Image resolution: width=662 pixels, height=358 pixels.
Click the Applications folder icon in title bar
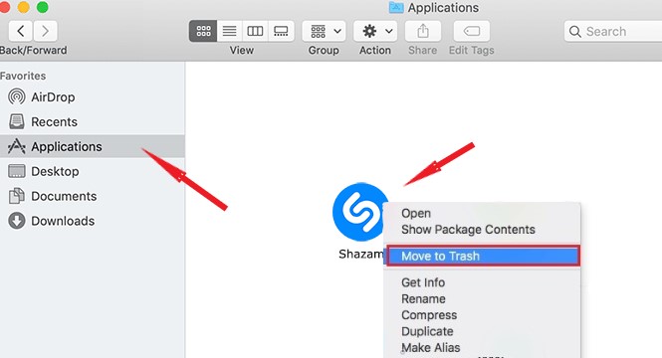tap(396, 7)
